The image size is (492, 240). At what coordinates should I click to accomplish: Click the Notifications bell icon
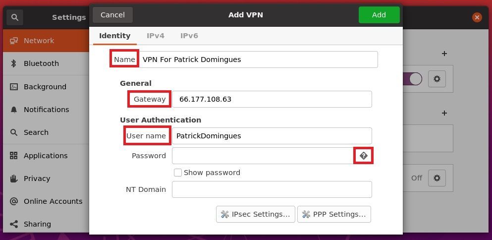14,110
